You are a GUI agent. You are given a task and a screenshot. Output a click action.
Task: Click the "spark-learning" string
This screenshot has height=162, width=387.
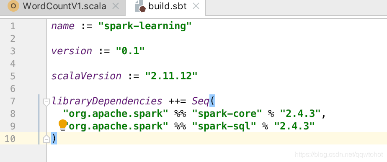pyautogui.click(x=144, y=26)
